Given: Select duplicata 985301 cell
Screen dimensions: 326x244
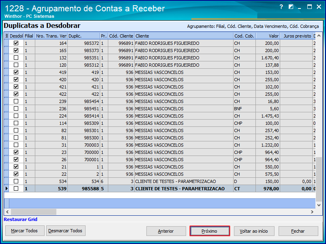Looking at the screenshot, I should click(x=84, y=130).
